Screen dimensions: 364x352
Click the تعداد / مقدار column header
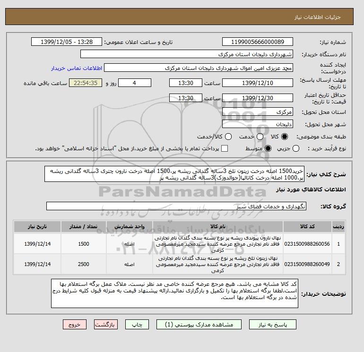click(x=84, y=226)
